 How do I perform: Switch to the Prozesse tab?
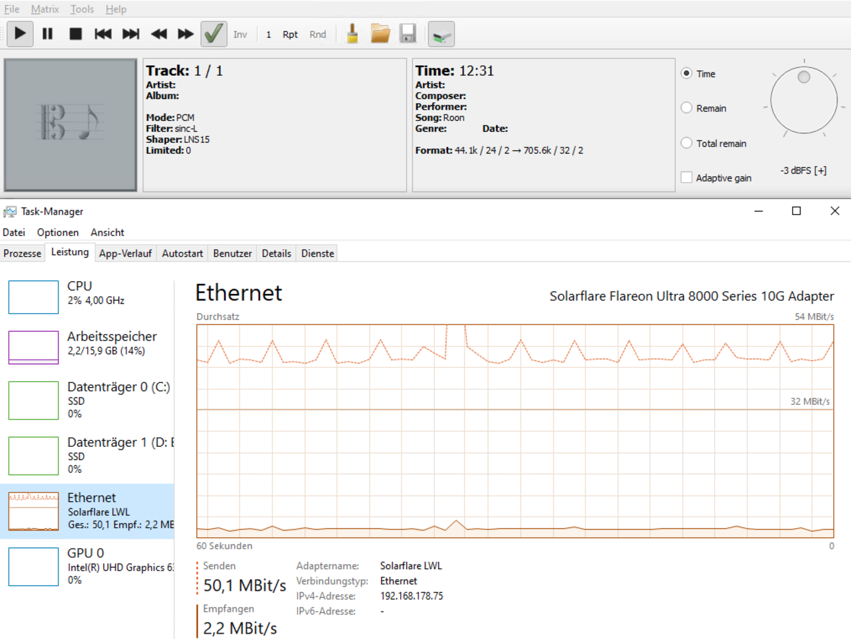coord(22,253)
